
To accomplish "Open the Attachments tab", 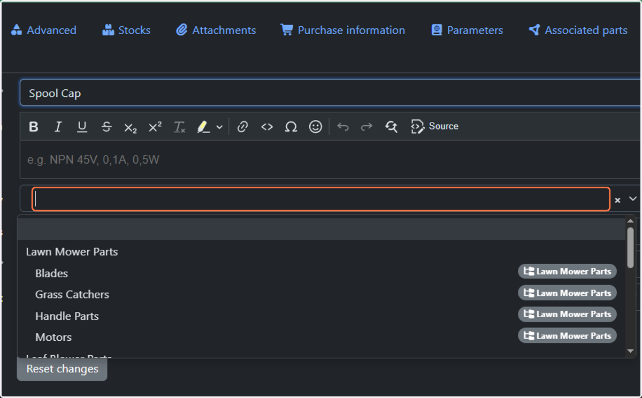I will tap(216, 30).
